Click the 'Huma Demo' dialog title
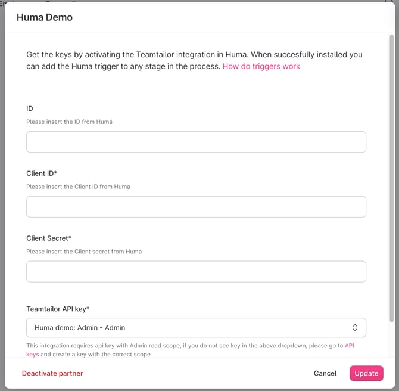The image size is (399, 391). (x=45, y=17)
